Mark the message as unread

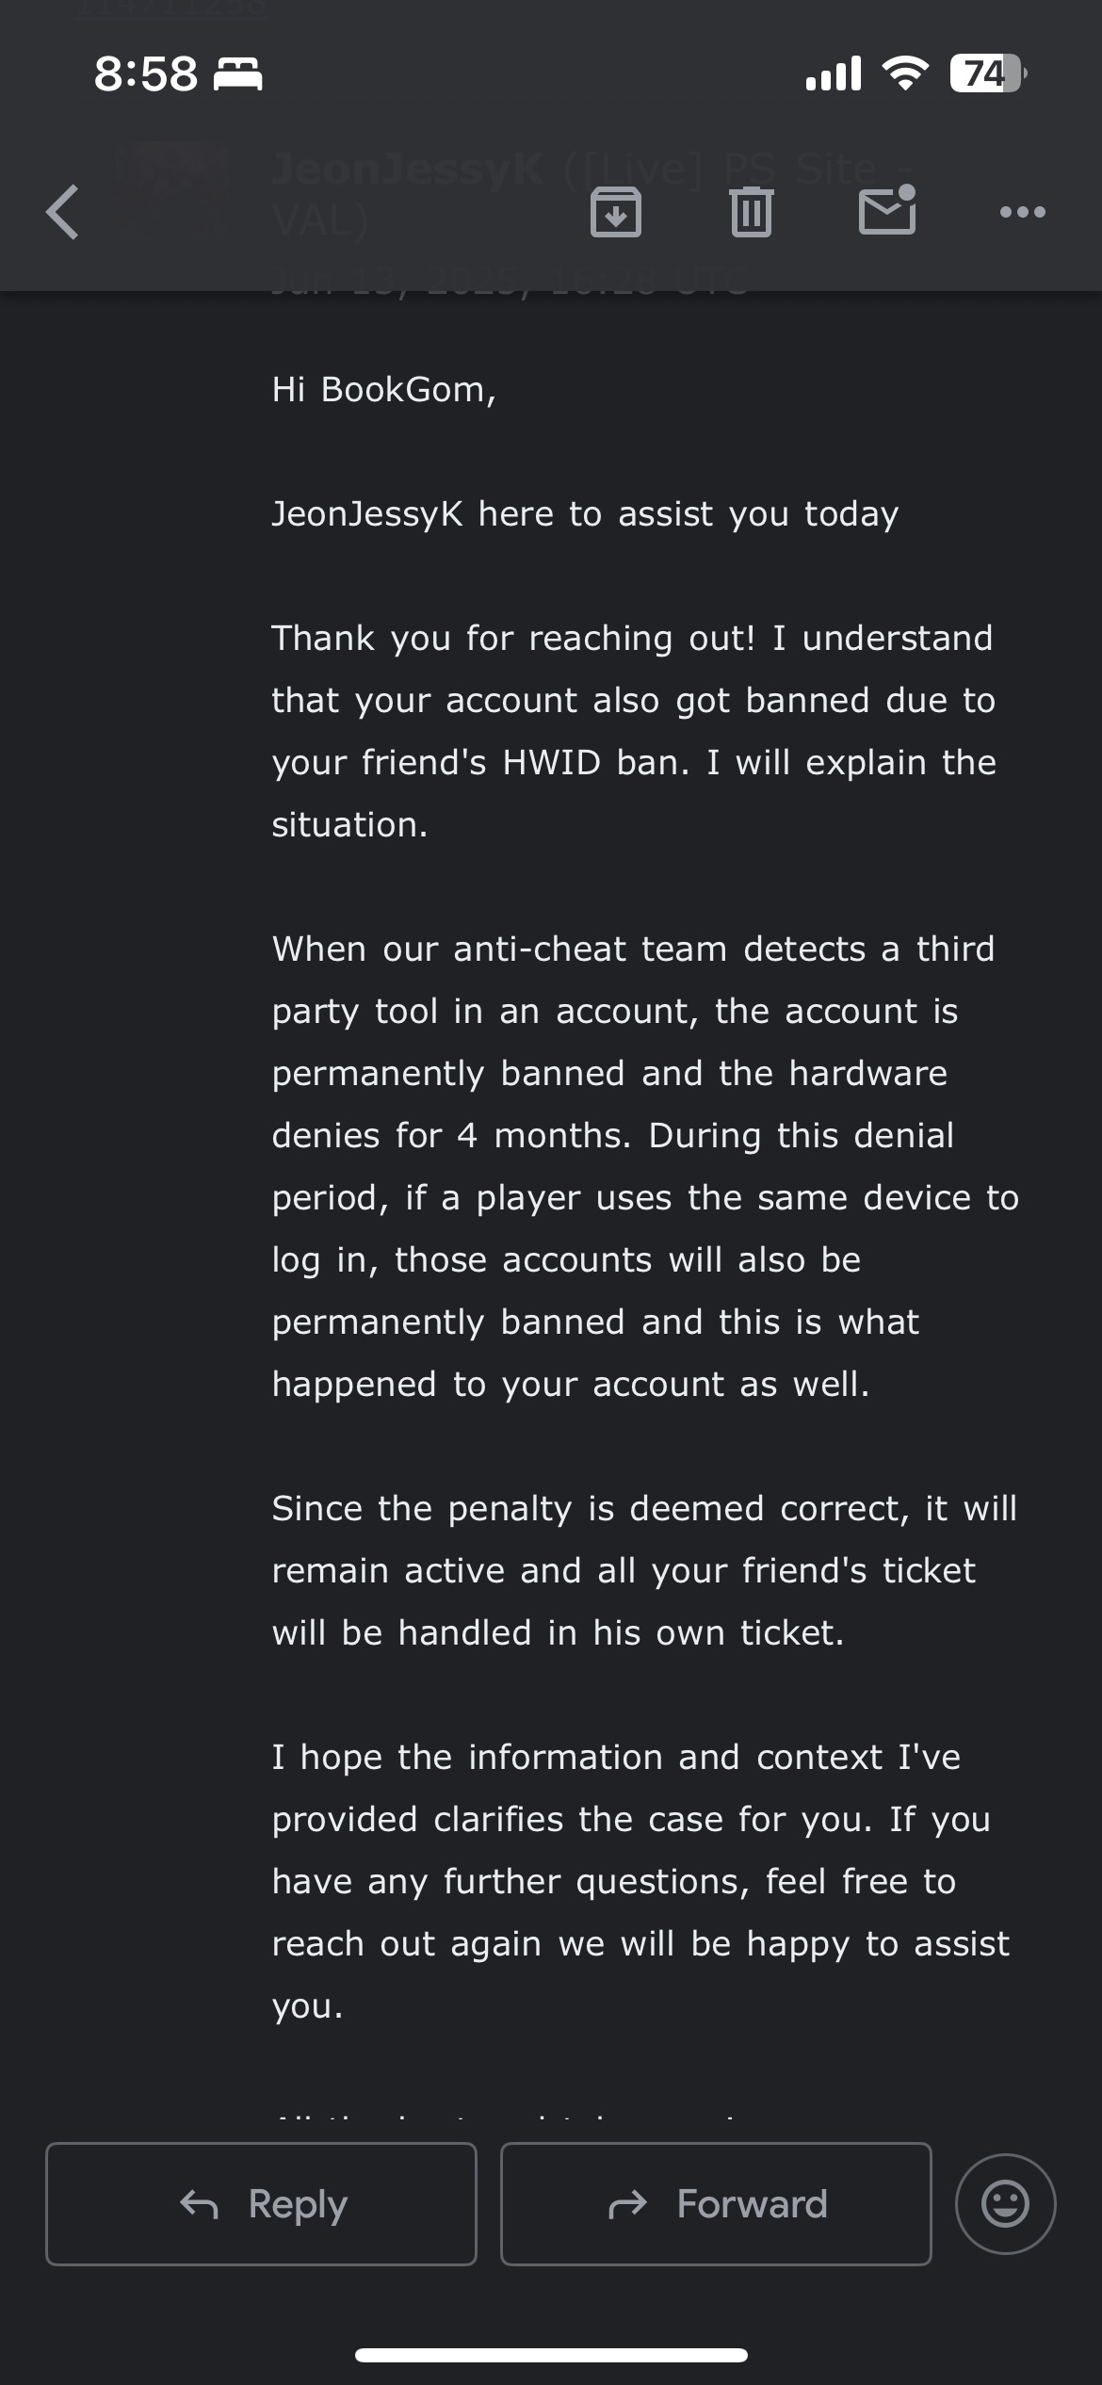tap(887, 210)
